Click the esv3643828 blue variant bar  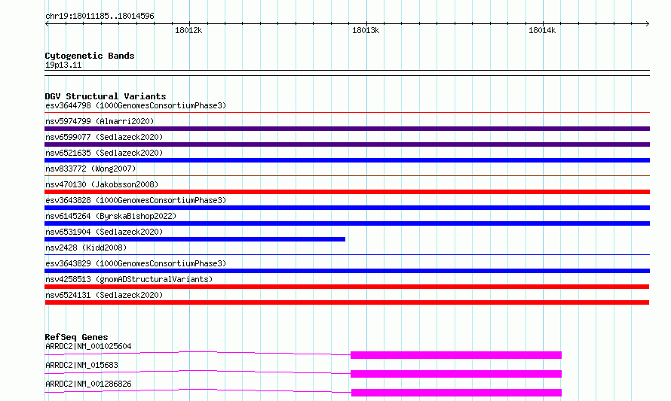[347, 208]
